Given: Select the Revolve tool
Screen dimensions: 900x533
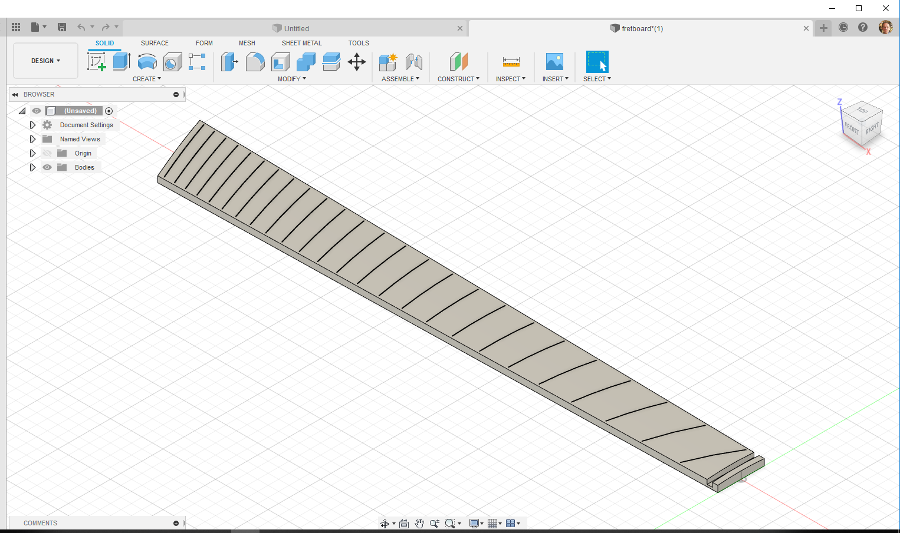Looking at the screenshot, I should click(147, 61).
